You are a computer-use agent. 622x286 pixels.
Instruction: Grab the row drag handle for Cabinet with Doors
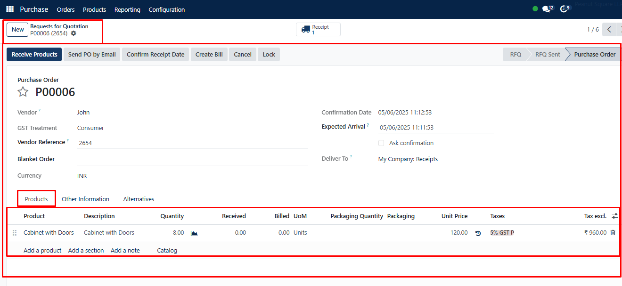(15, 233)
